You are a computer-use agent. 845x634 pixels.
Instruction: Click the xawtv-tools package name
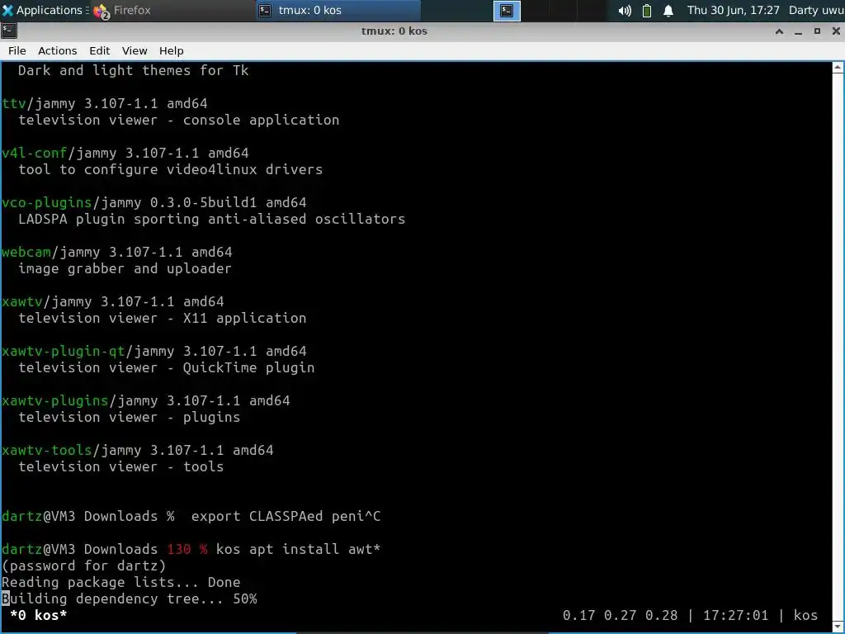(x=46, y=450)
